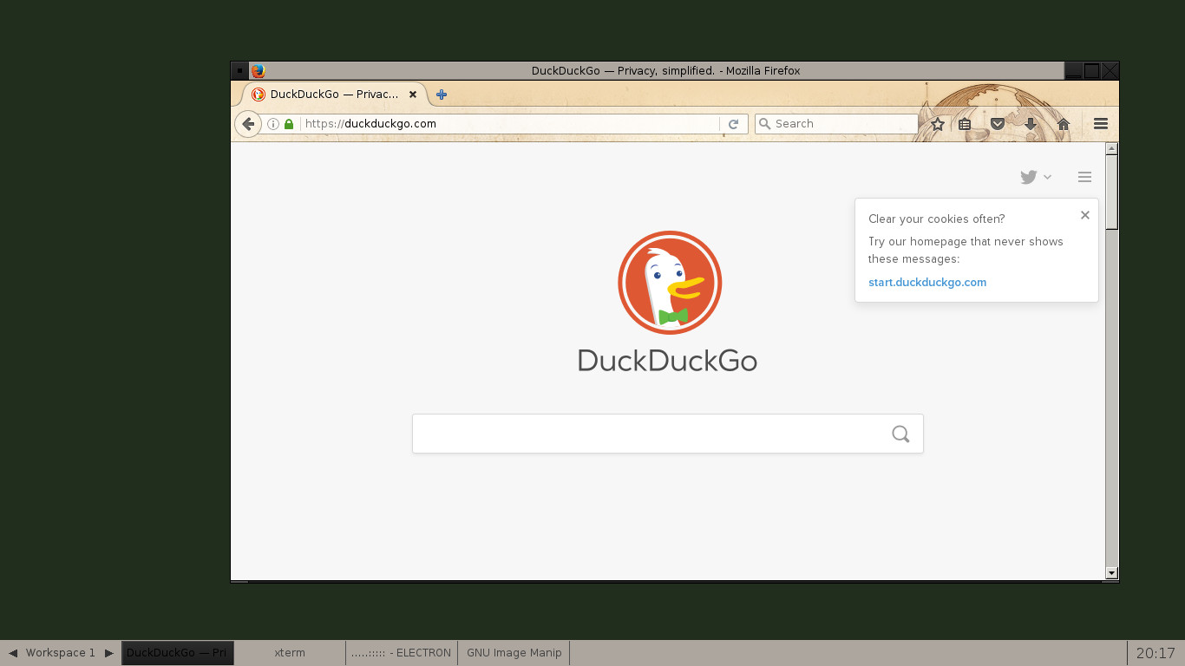The image size is (1185, 666).
Task: Click the Firefox back arrow button
Action: click(x=248, y=124)
